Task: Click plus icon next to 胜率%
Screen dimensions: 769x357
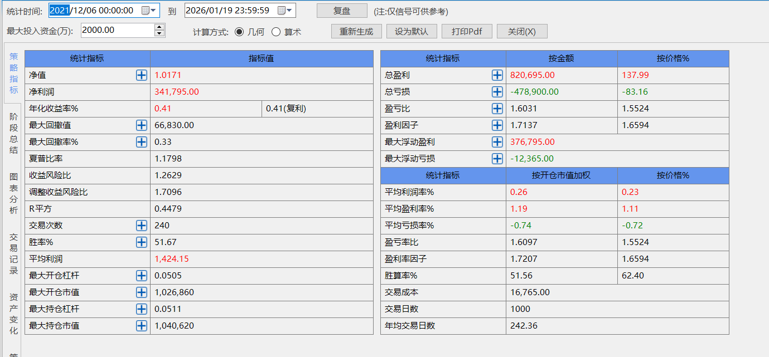Action: [x=142, y=242]
